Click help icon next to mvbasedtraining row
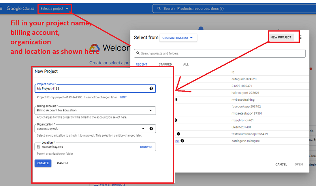The height and width of the screenshot is (186, 316). point(175,100)
